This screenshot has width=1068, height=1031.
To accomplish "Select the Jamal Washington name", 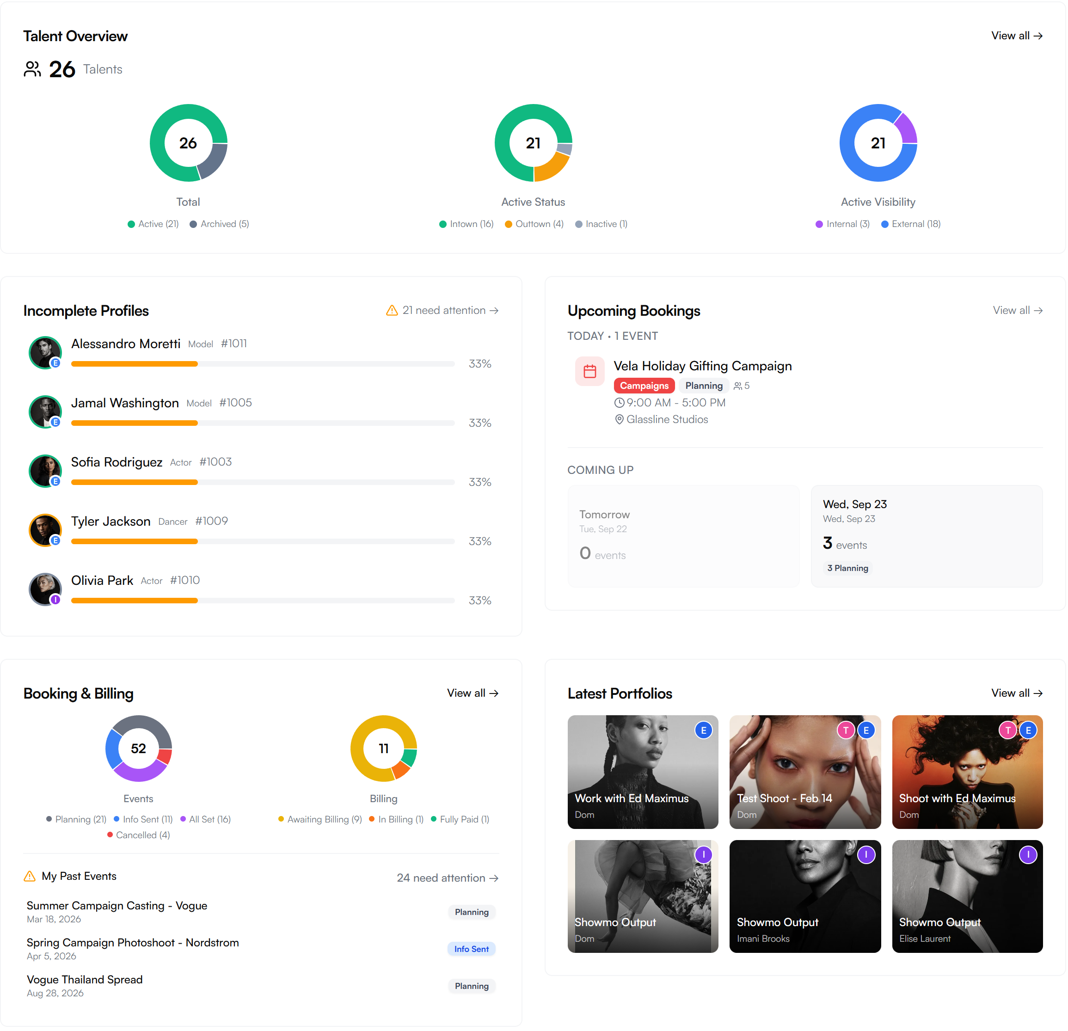I will coord(125,403).
